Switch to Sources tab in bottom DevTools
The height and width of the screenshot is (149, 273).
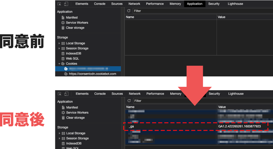117,94
